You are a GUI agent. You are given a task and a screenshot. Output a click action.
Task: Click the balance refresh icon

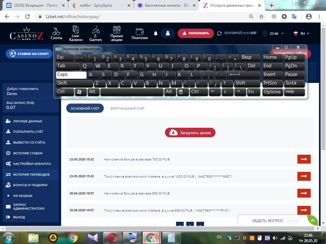tap(219, 33)
